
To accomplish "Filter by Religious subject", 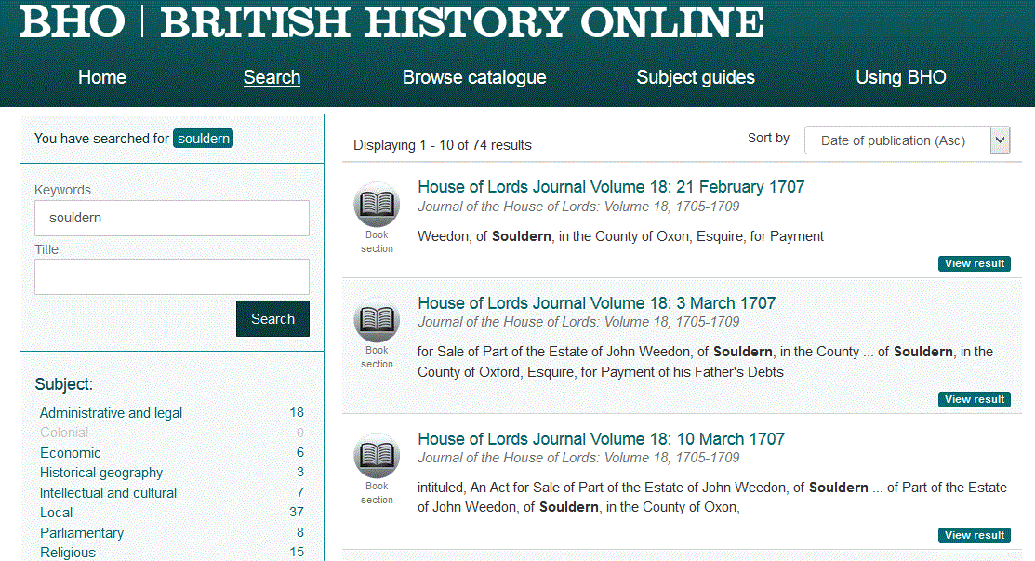I will point(67,553).
